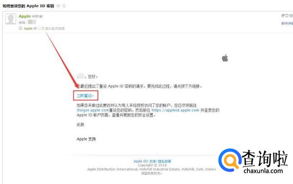The height and width of the screenshot is (184, 293).
Task: Click the up-arrow icon beside the star
Action: coord(64,6)
